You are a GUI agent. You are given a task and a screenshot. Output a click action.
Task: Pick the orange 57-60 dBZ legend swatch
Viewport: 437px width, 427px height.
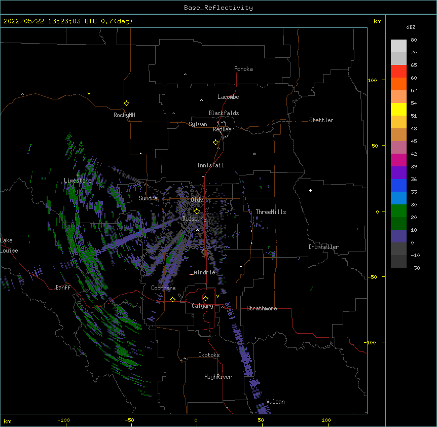point(398,84)
